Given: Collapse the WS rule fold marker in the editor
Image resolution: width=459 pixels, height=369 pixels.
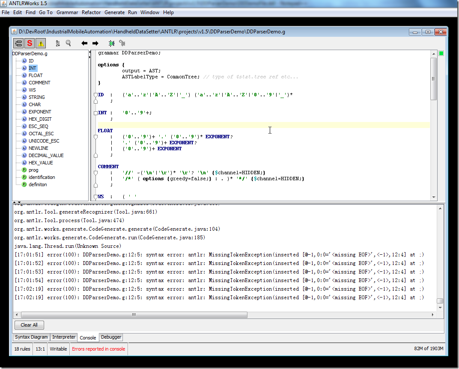Looking at the screenshot, I should click(x=95, y=197).
